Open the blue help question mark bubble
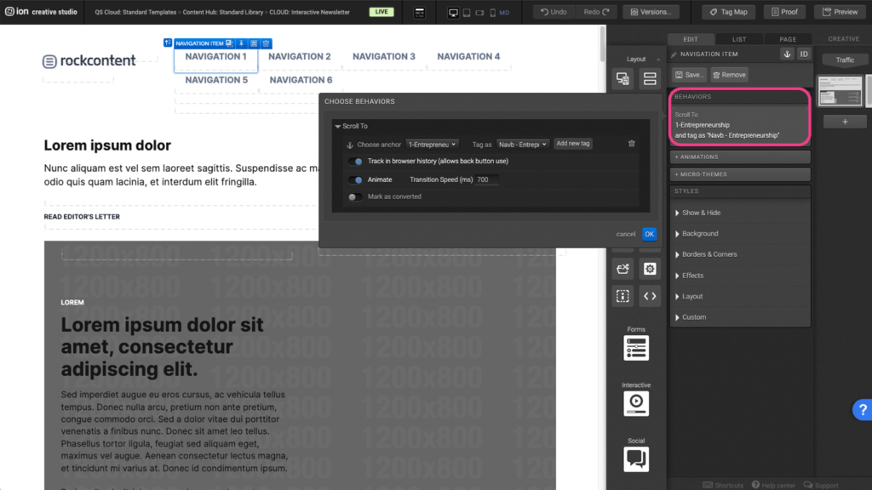The height and width of the screenshot is (490, 872). (x=863, y=410)
